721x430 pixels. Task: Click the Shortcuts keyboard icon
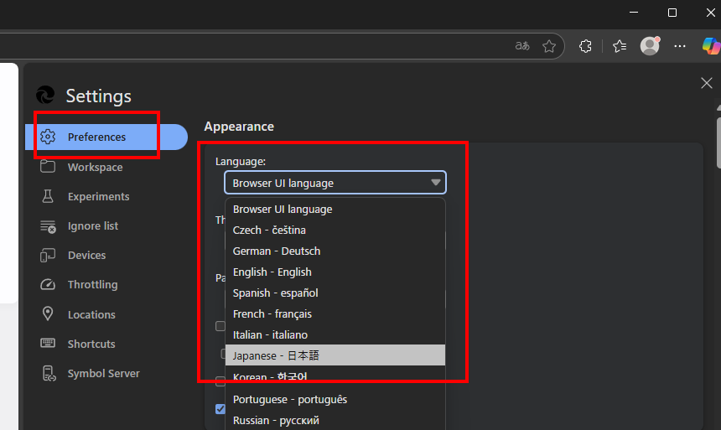(49, 344)
